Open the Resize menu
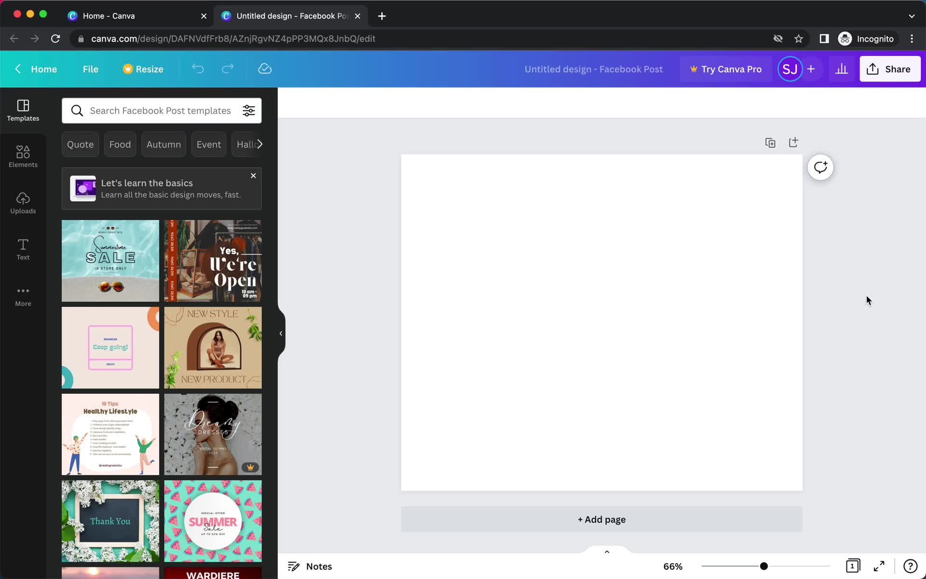Screen dimensions: 926x579 click(143, 69)
